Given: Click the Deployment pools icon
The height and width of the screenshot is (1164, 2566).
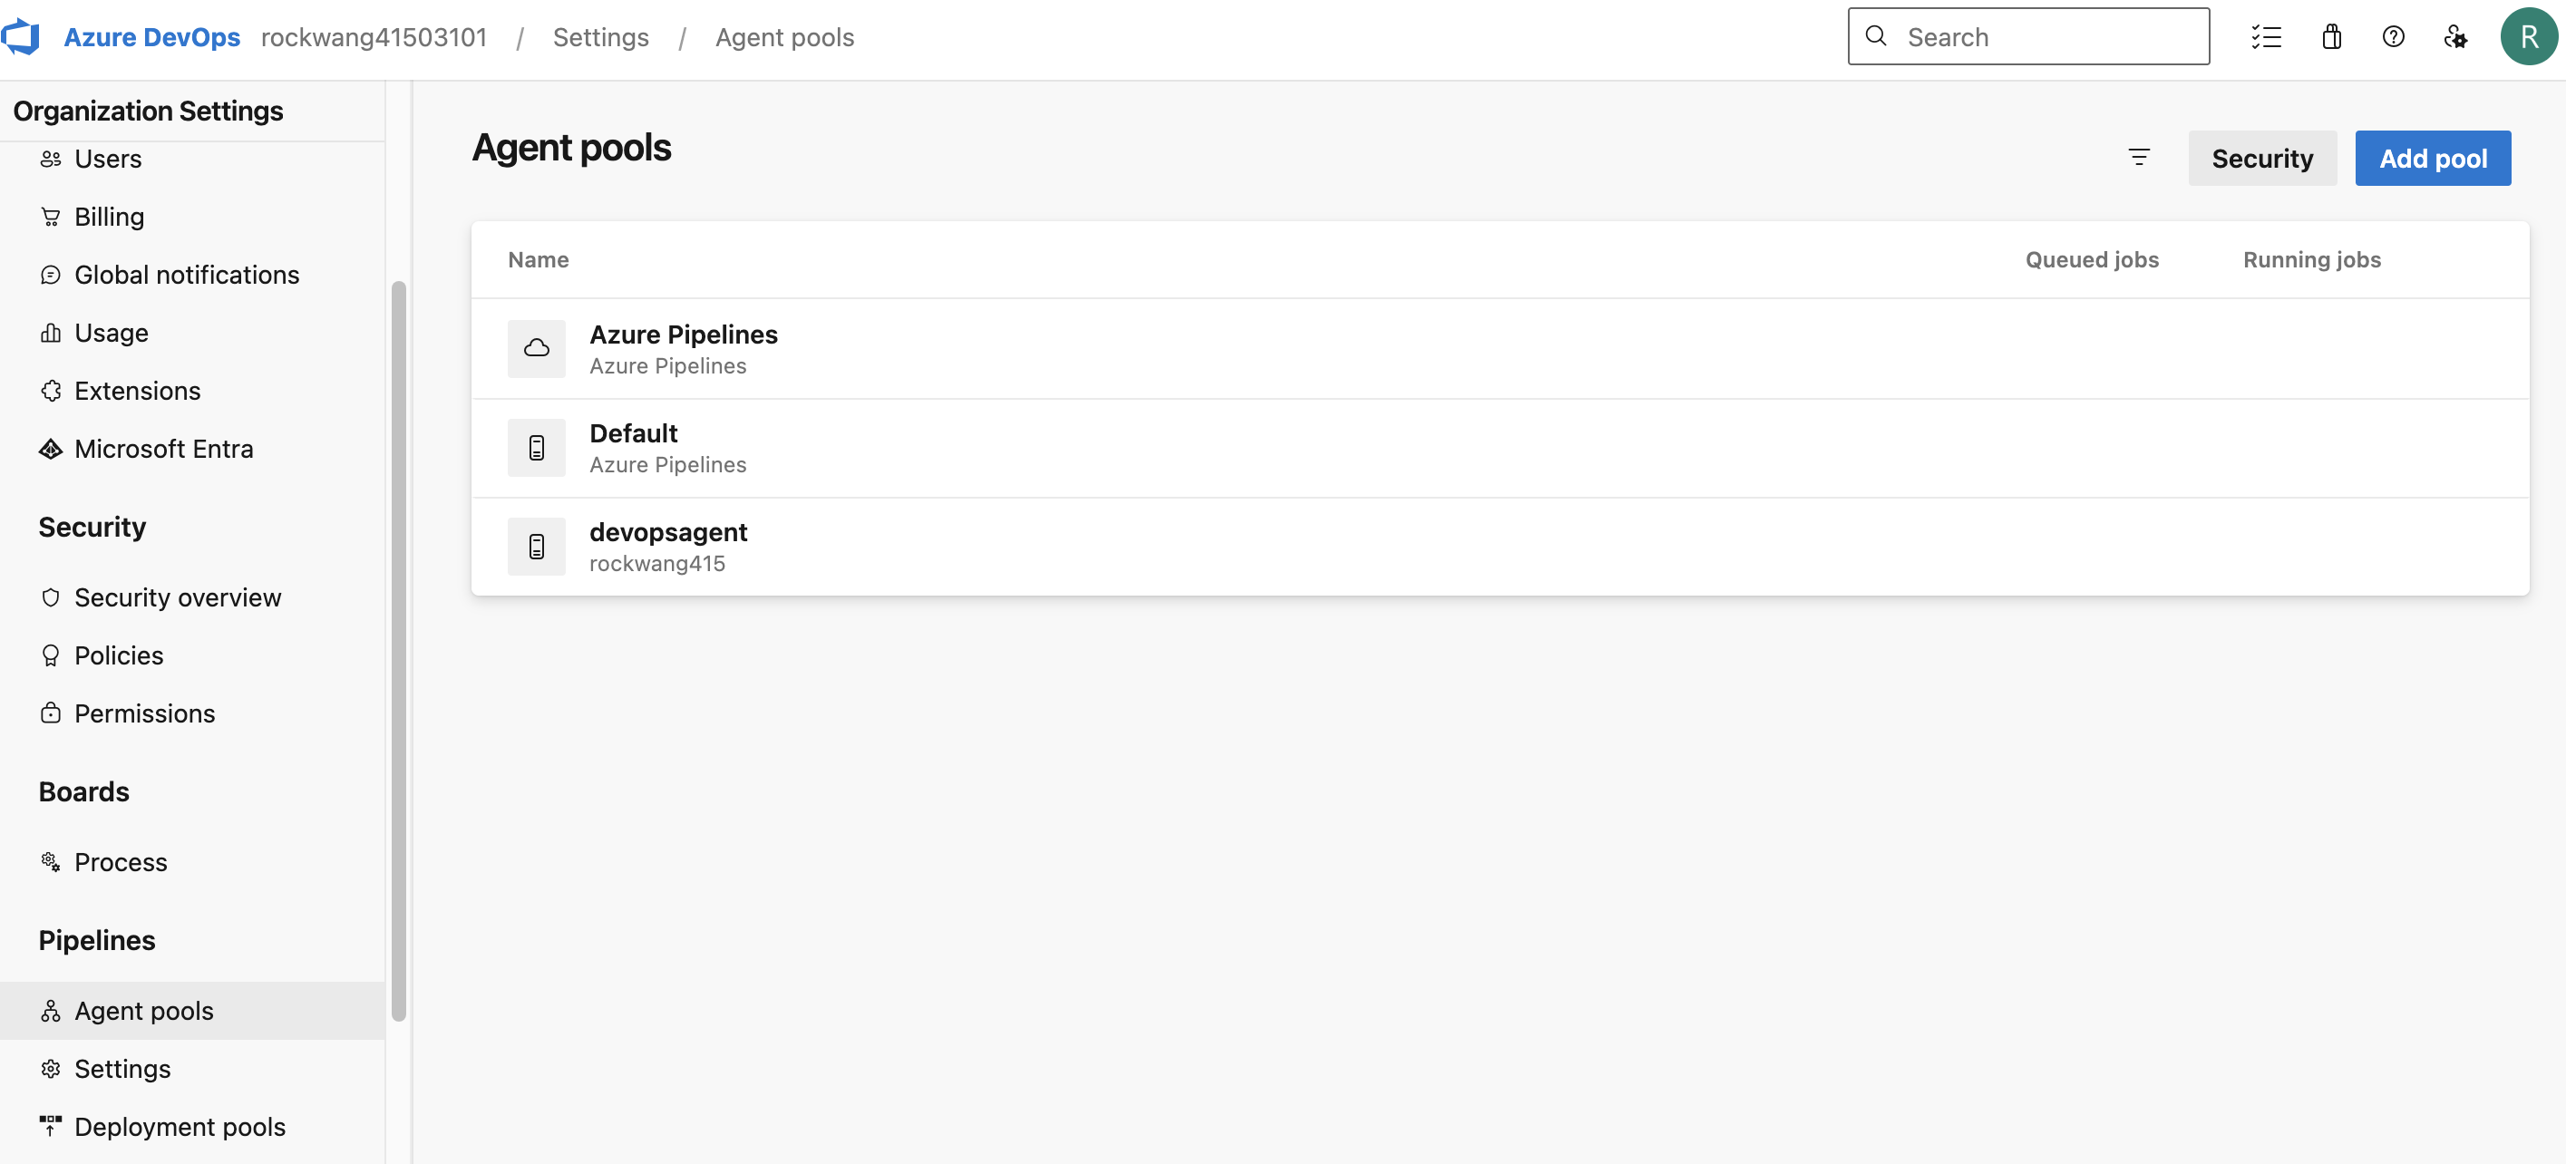Looking at the screenshot, I should 51,1126.
